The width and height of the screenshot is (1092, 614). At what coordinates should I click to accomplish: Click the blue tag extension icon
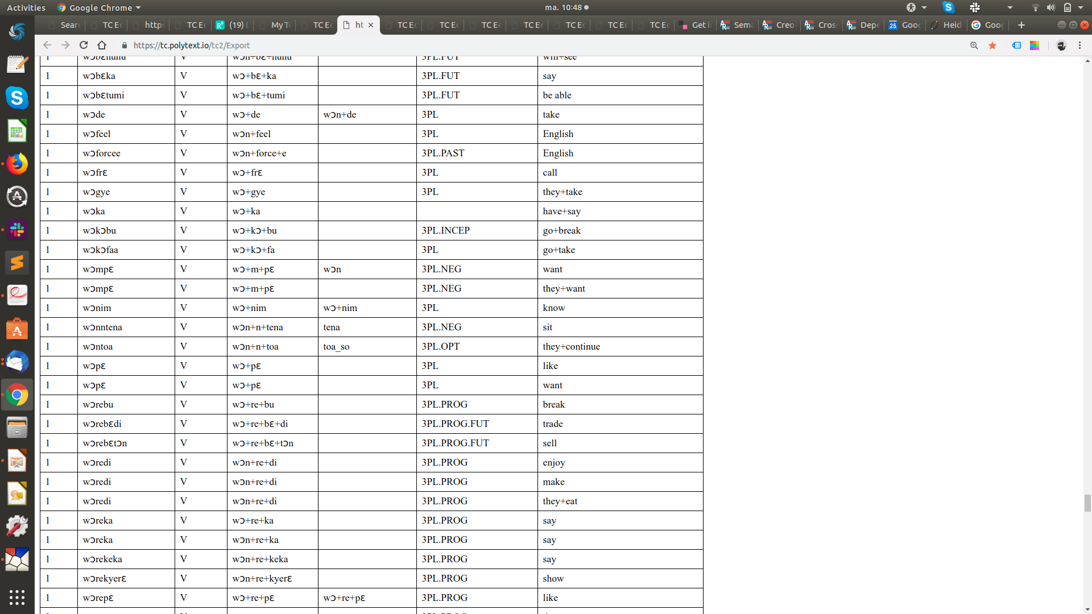(1016, 45)
